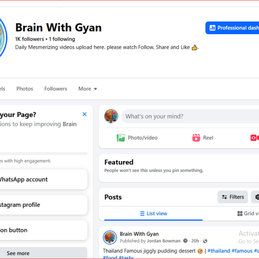Click the Posts section heading
This screenshot has height=259, width=259.
113,197
